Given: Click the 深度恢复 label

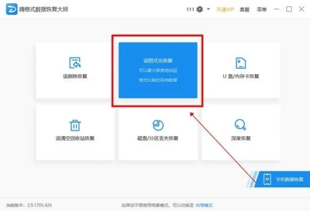Looking at the screenshot, I should click(241, 138).
